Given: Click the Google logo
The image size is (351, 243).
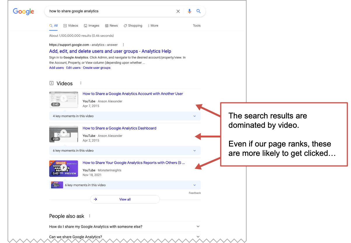Looking at the screenshot, I should pyautogui.click(x=24, y=11).
